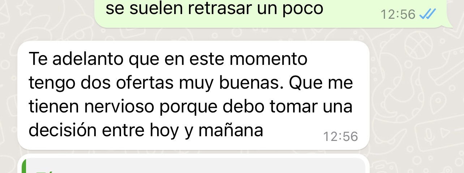The width and height of the screenshot is (464, 173).
Task: Tap the 12:56 timestamp on green bubble
Action: click(x=398, y=14)
